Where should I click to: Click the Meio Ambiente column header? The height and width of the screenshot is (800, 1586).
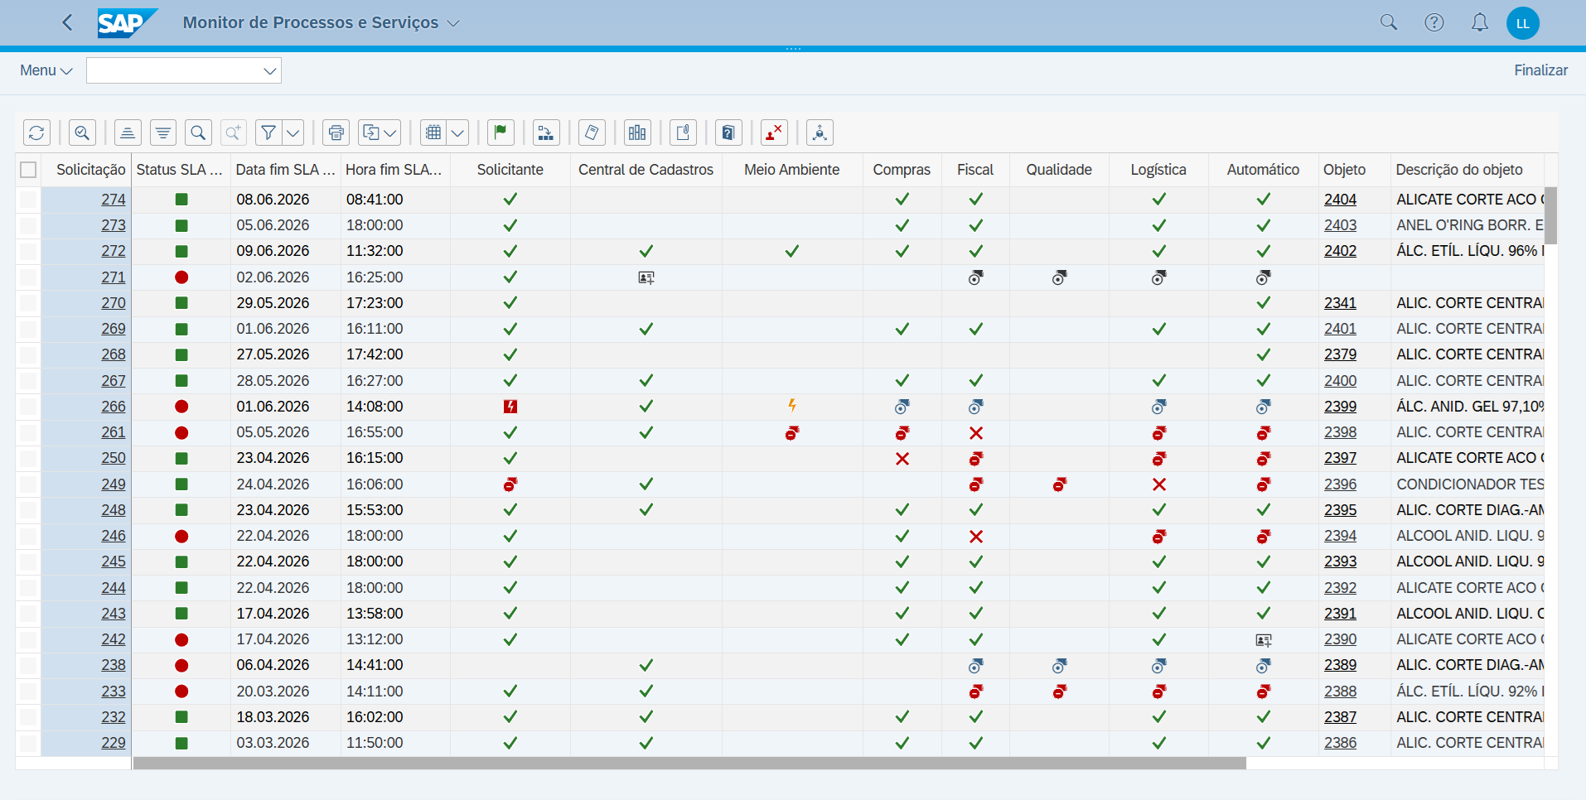pos(792,170)
